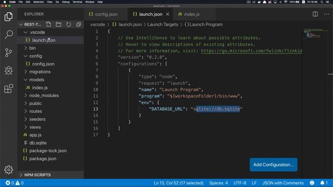Image resolution: width=333 pixels, height=187 pixels.
Task: Open db.sqlite in explorer
Action: tap(51, 143)
